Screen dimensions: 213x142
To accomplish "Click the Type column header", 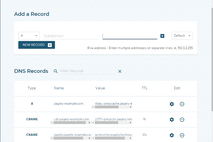I will pyautogui.click(x=32, y=88).
